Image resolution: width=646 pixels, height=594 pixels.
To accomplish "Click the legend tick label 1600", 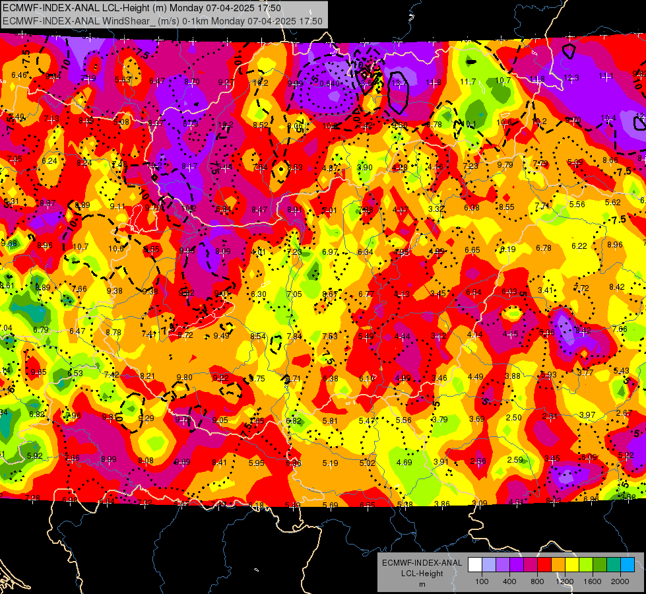I will click(x=593, y=581).
